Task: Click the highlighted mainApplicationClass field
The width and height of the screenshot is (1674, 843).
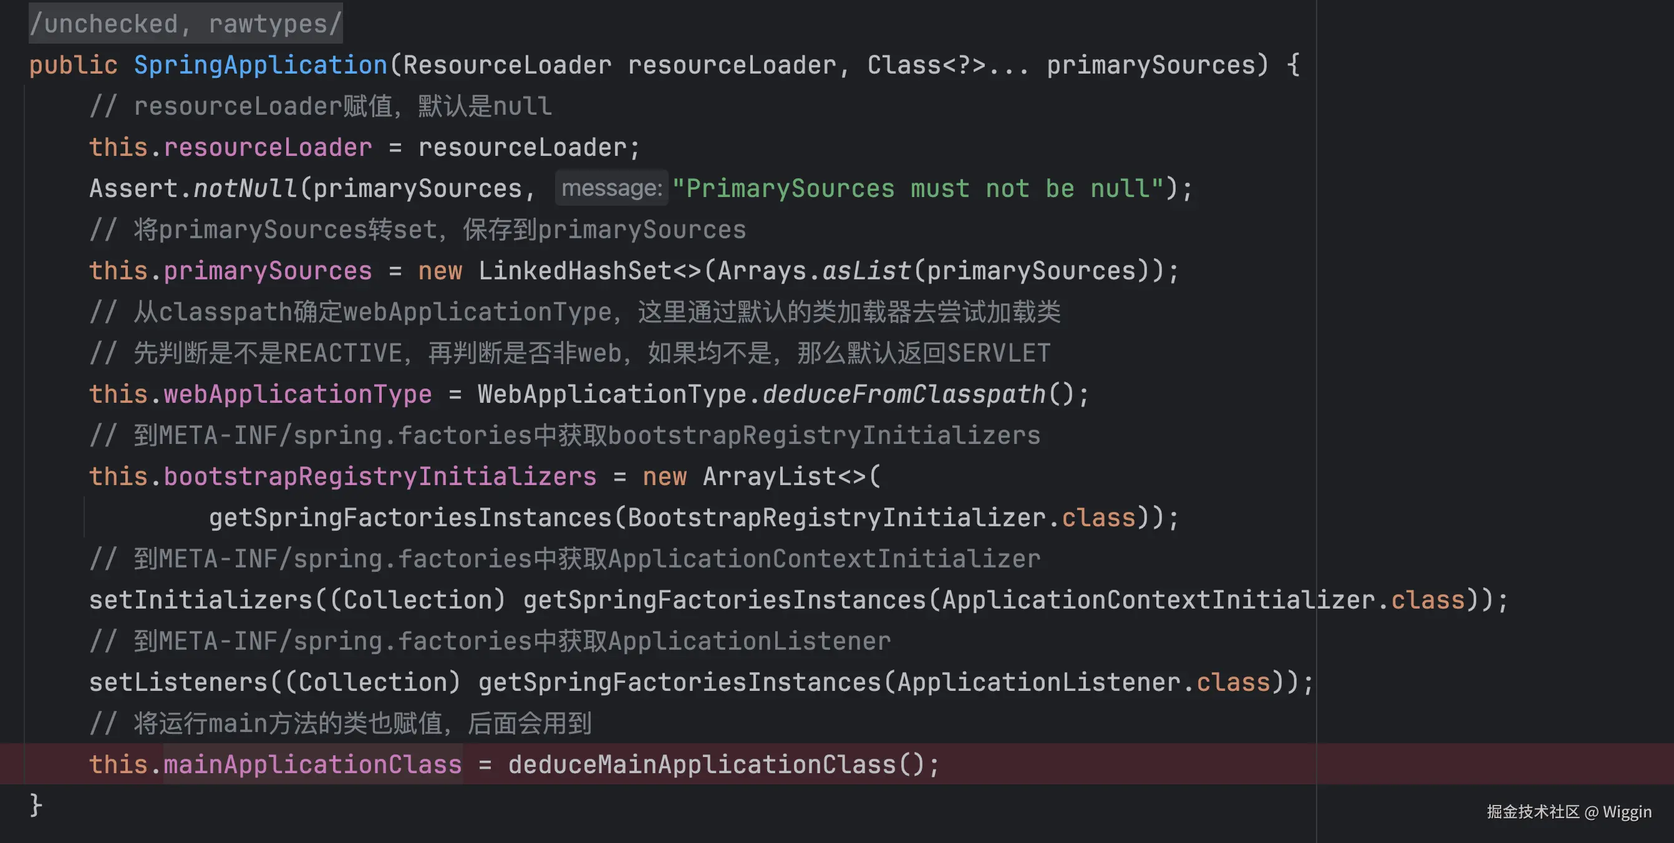Action: tap(312, 764)
